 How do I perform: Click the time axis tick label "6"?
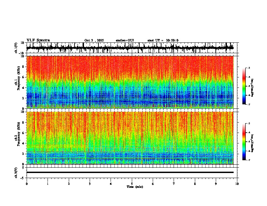click(x=153, y=184)
